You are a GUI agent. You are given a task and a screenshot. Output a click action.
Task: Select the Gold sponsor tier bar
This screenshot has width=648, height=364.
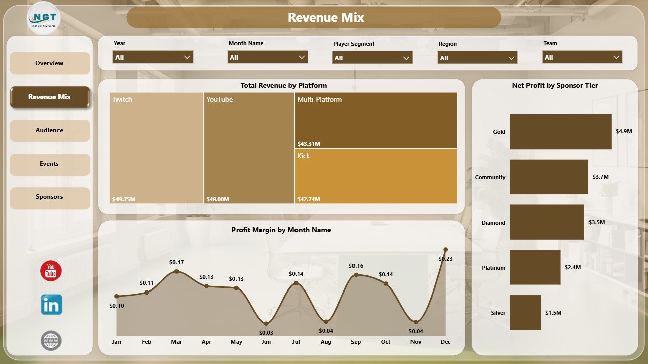pyautogui.click(x=561, y=131)
